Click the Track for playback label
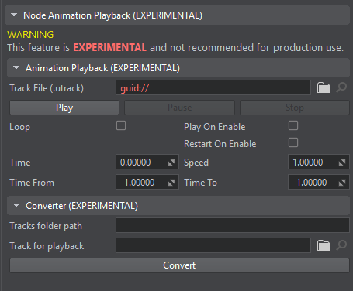Image resolution: width=353 pixels, height=291 pixels. click(47, 246)
